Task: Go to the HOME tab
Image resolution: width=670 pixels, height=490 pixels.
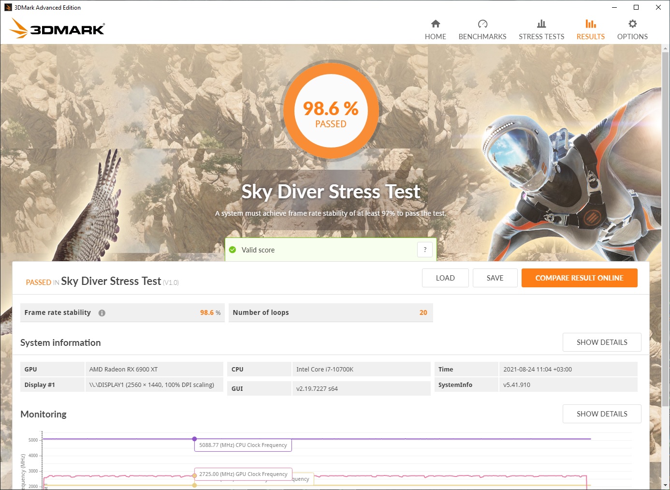Action: [436, 37]
